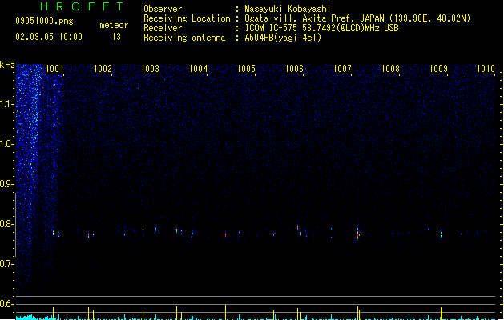Click the meteor label
This screenshot has height=320, width=504.
[114, 25]
